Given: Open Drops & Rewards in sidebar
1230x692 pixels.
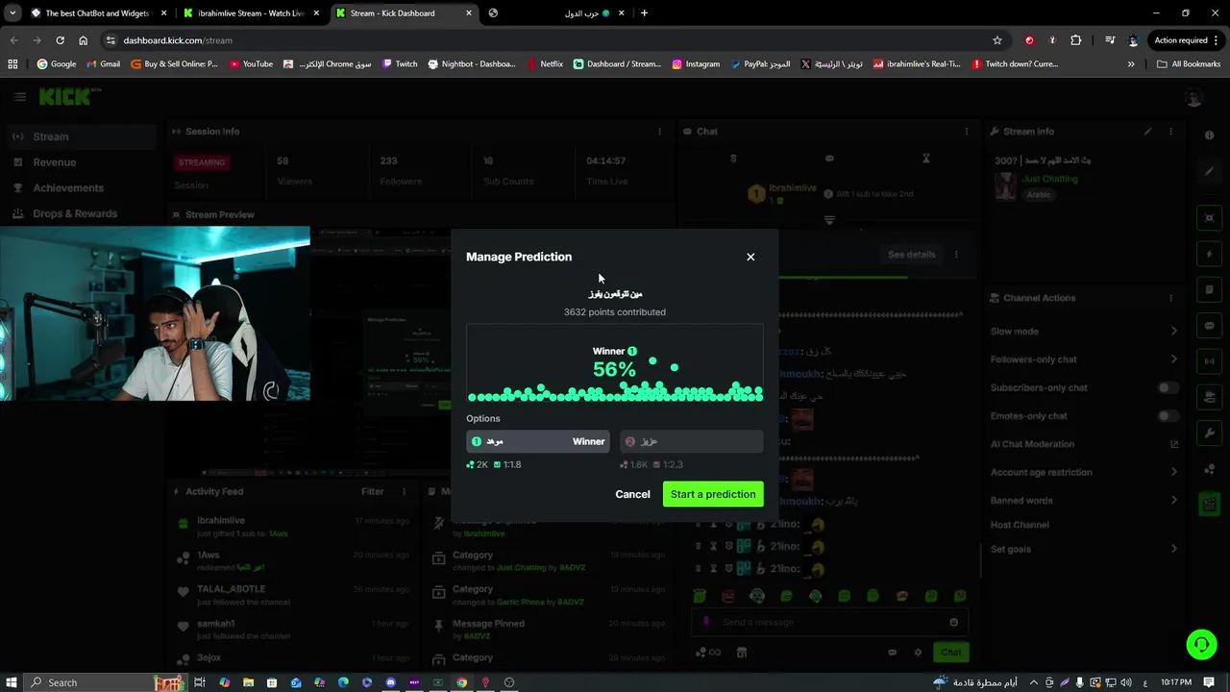Looking at the screenshot, I should pos(80,213).
